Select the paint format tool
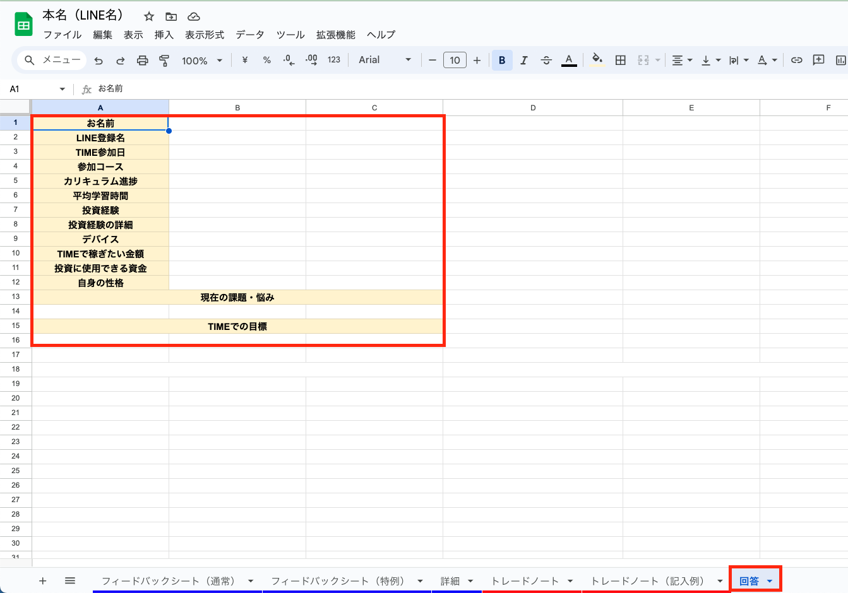The image size is (848, 593). (163, 60)
